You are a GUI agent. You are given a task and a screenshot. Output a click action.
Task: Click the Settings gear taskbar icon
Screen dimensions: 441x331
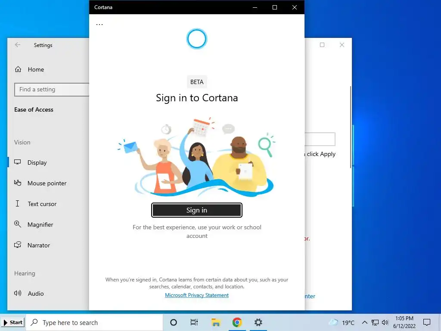click(258, 322)
